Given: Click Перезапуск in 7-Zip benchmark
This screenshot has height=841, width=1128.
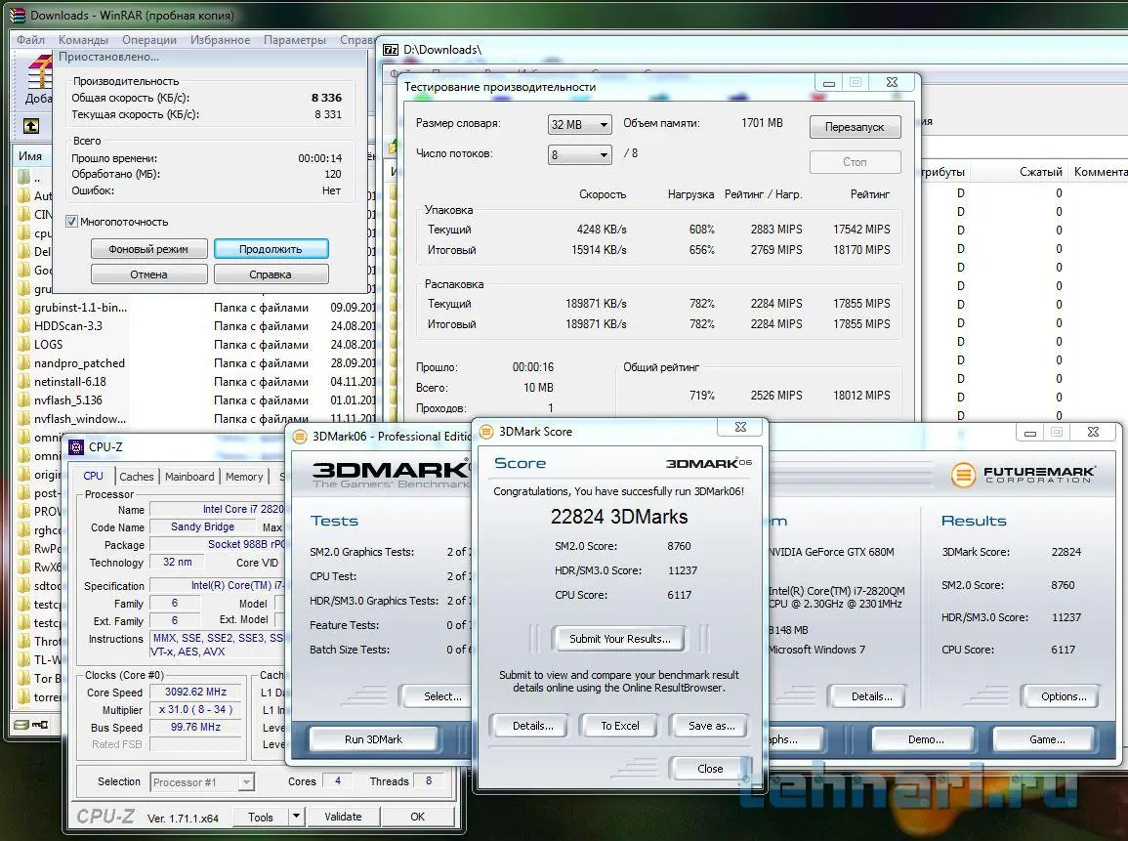Looking at the screenshot, I should 855,127.
